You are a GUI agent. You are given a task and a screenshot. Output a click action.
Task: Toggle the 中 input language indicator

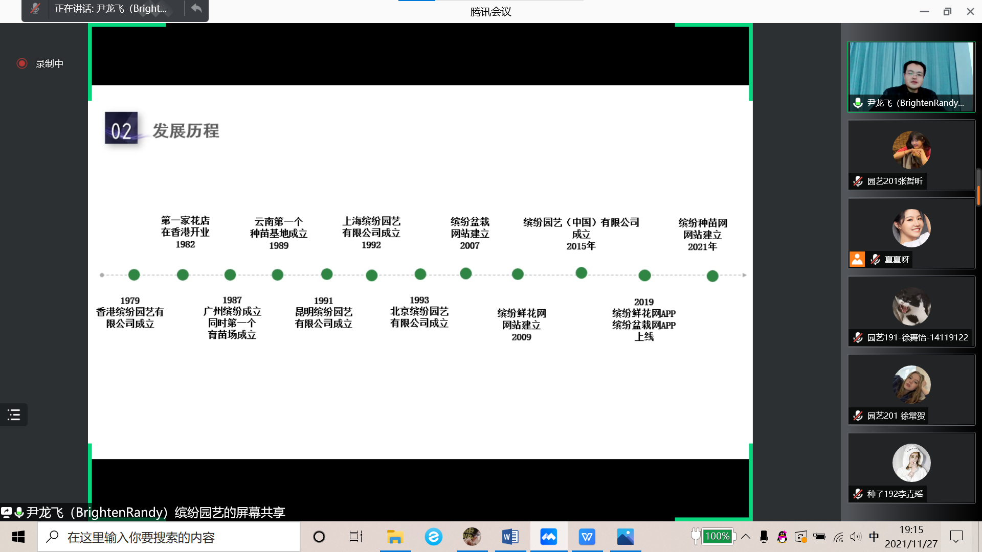click(x=874, y=536)
